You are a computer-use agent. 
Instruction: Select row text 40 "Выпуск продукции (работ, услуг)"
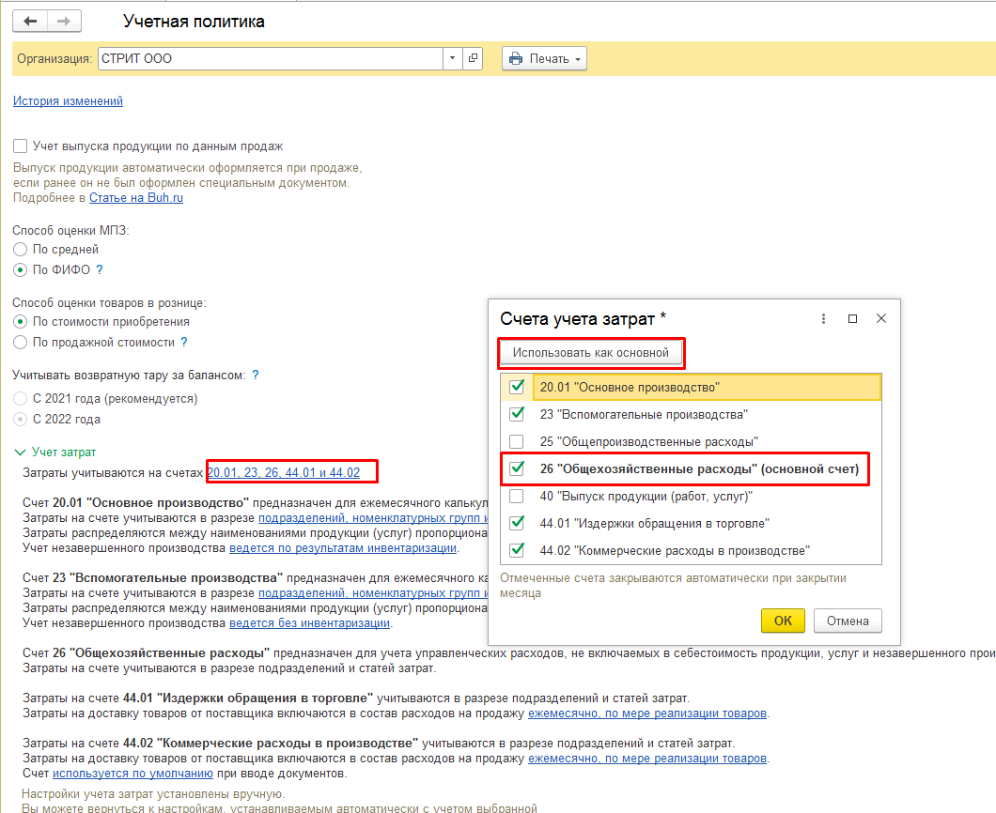(646, 497)
